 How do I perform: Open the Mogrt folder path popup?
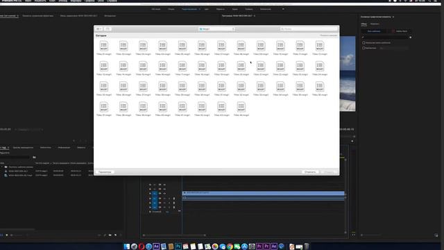pyautogui.click(x=216, y=29)
